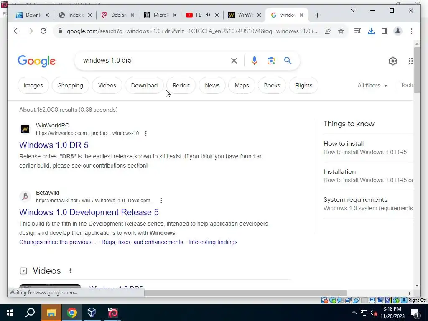Filter results by News
The height and width of the screenshot is (321, 428).
[x=212, y=85]
